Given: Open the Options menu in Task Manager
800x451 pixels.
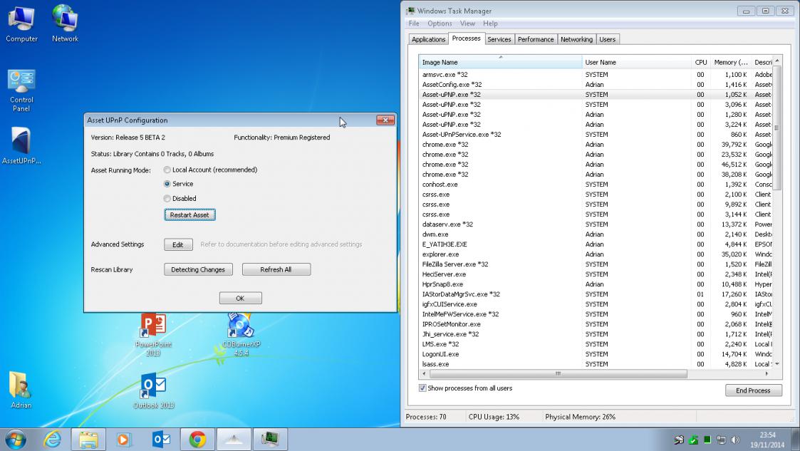Looking at the screenshot, I should point(440,24).
